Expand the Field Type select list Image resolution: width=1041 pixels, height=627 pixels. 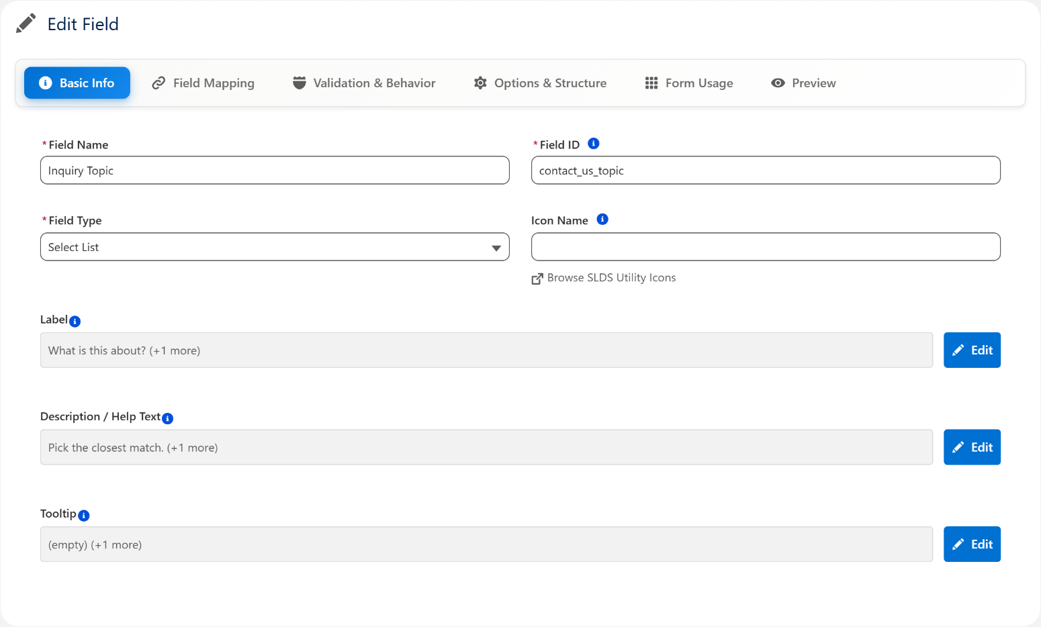click(275, 247)
